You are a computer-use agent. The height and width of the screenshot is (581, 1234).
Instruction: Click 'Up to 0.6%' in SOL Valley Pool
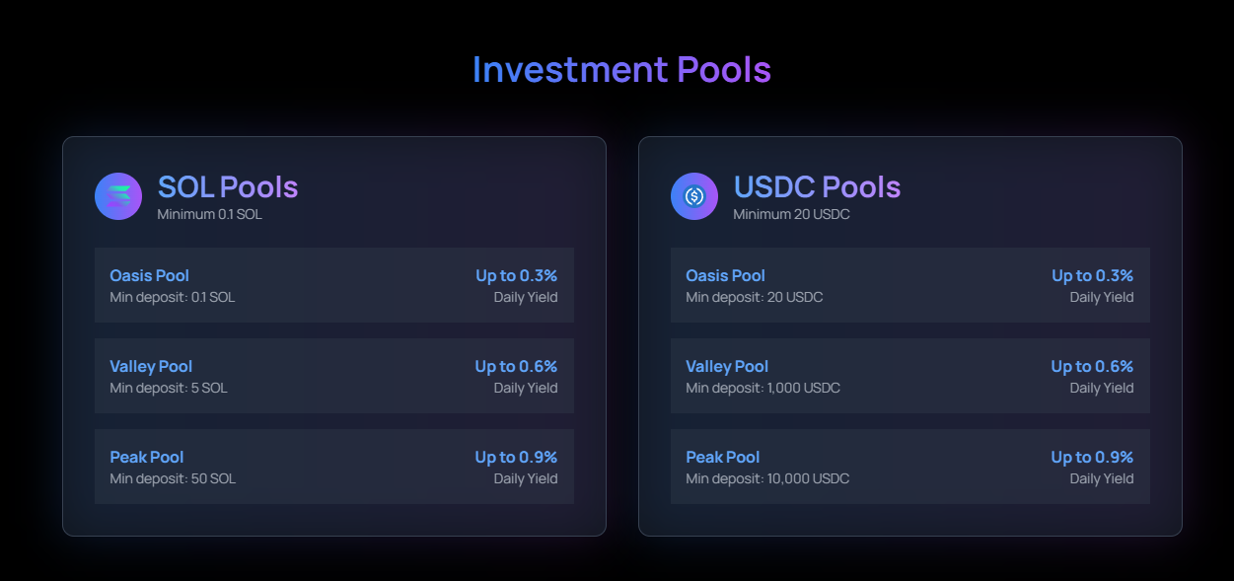pyautogui.click(x=516, y=366)
